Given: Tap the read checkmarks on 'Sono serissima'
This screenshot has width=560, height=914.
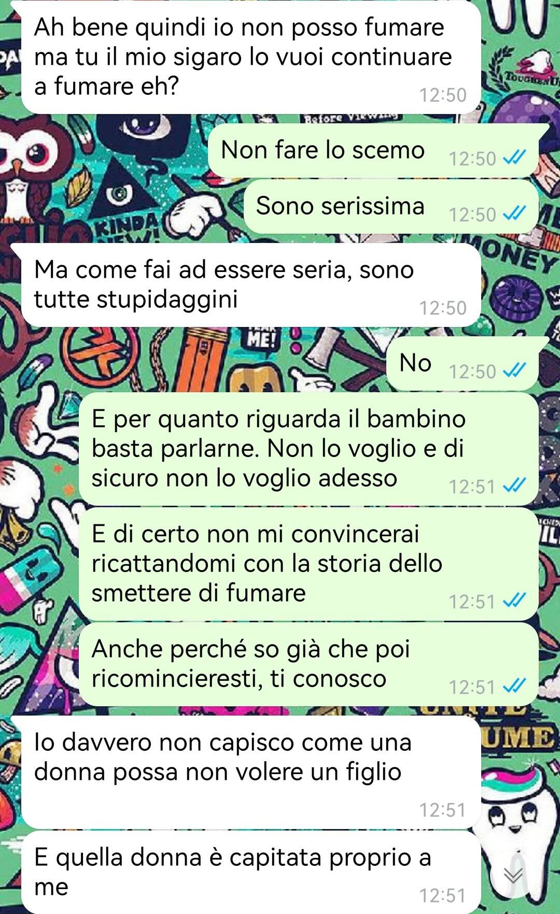Looking at the screenshot, I should pos(515,213).
